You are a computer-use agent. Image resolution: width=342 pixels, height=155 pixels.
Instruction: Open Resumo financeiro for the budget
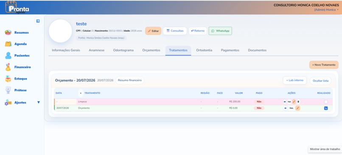tap(130, 80)
